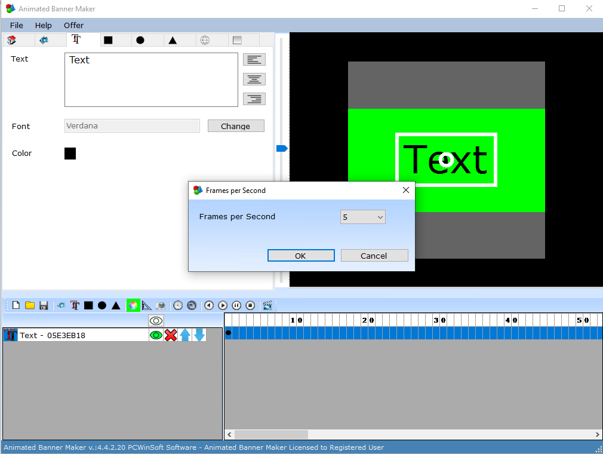The image size is (603, 454).
Task: Open the banner size ruler tool
Action: pyautogui.click(x=146, y=305)
